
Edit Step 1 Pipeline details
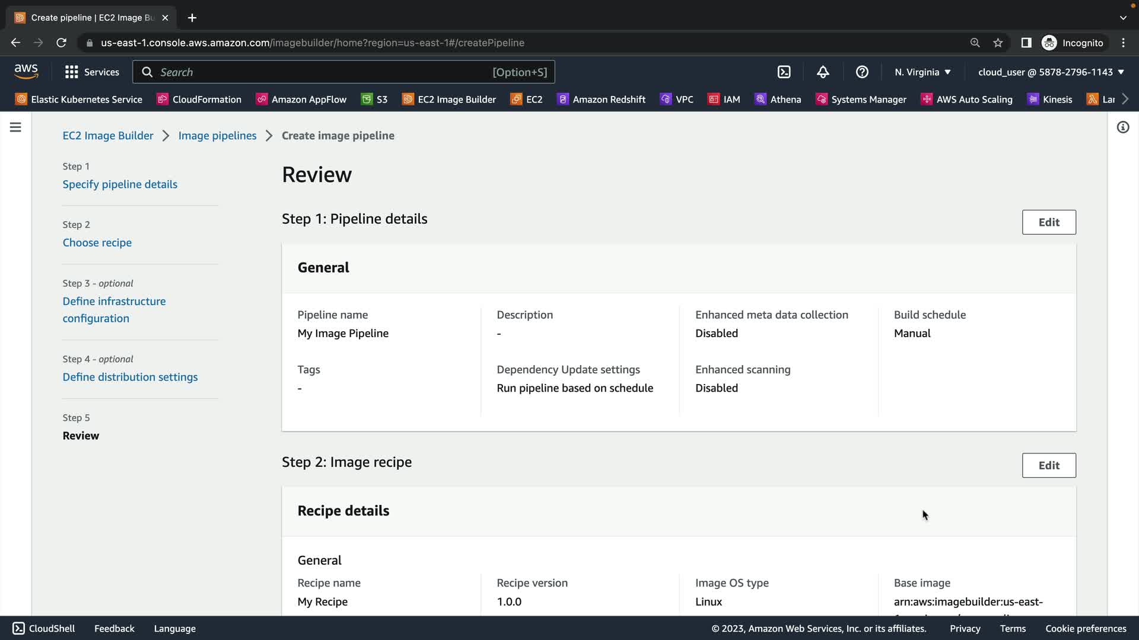pos(1048,222)
